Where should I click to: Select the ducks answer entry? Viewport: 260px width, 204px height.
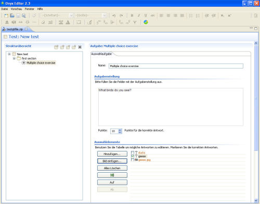pos(141,152)
